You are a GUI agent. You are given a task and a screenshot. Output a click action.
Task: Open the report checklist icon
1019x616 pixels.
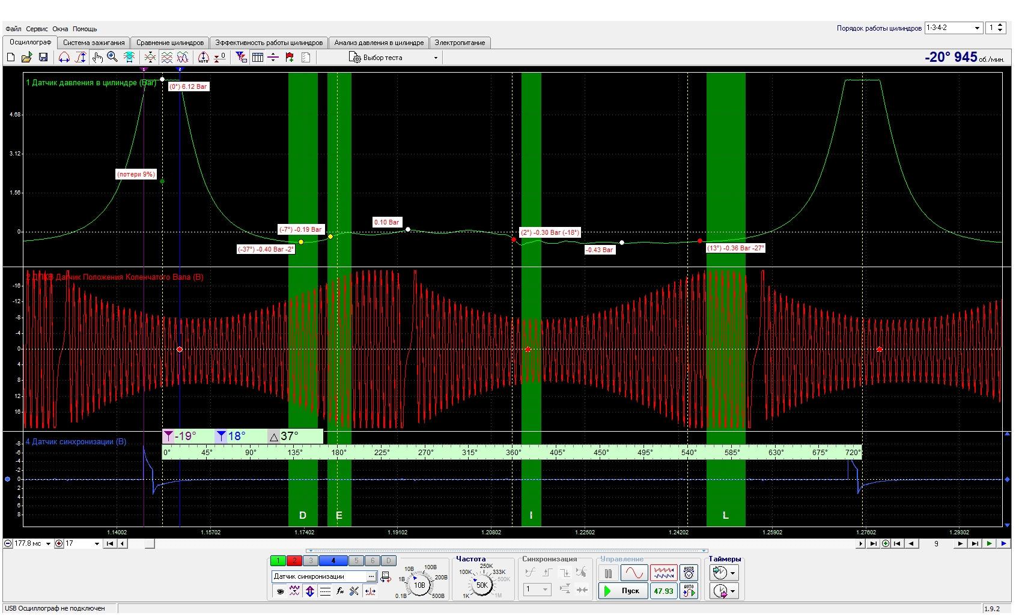click(306, 57)
